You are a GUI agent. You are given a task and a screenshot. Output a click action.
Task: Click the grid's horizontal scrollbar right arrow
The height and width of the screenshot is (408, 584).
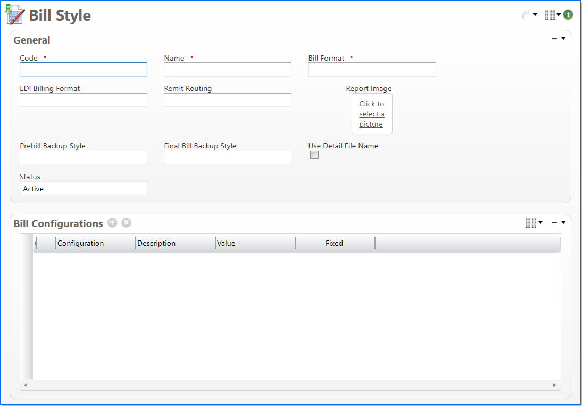554,385
